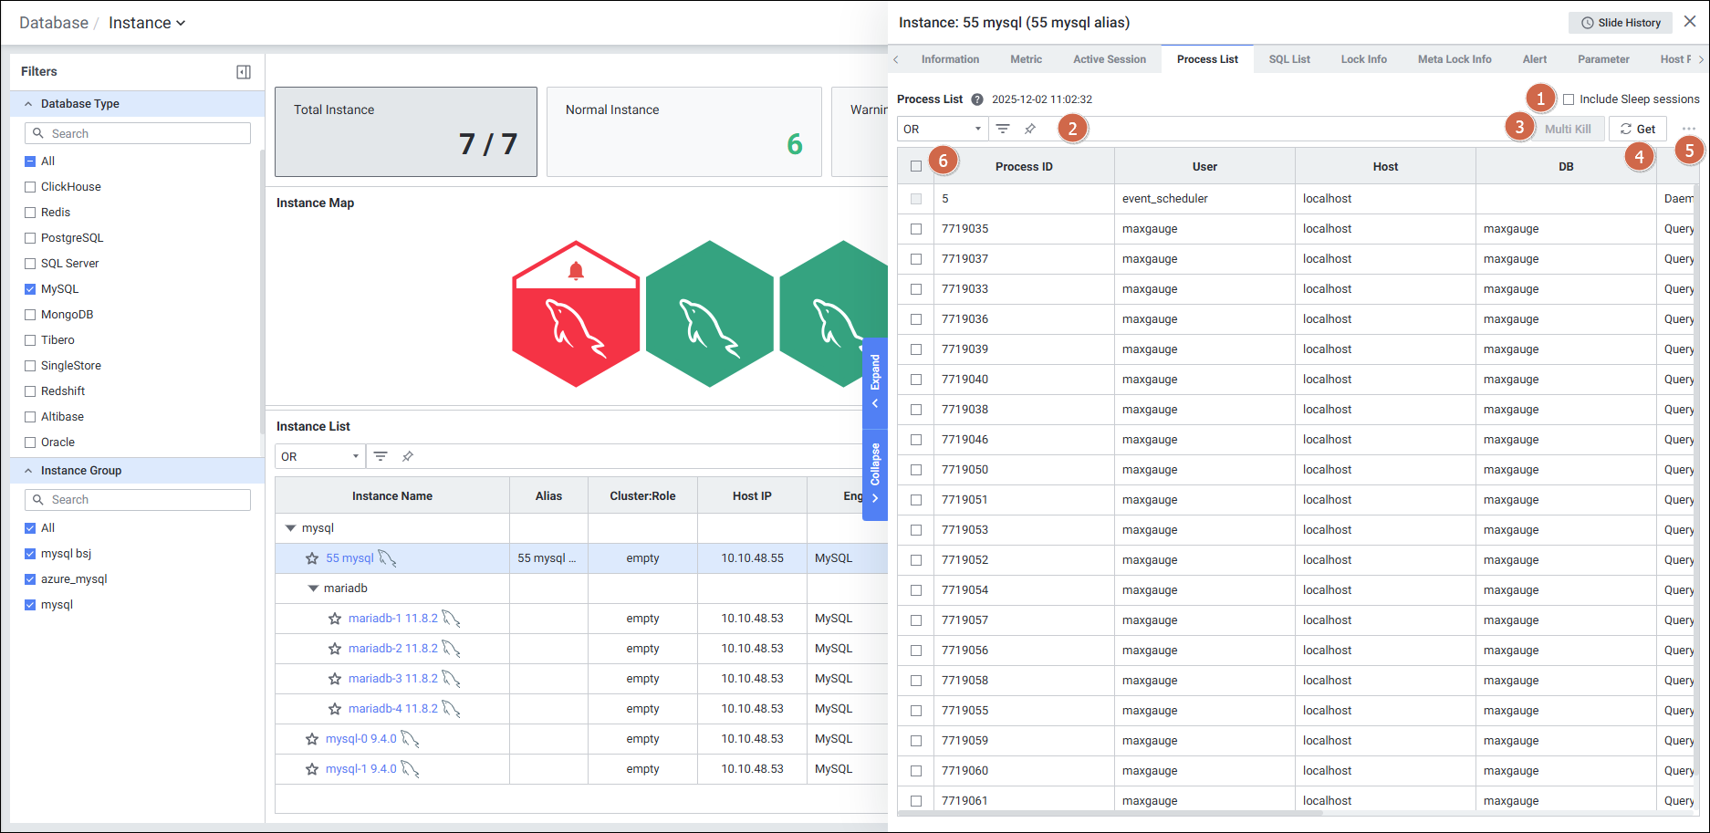This screenshot has height=833, width=1710.
Task: Open the mariadb-1 11.8.2 instance link
Action: pos(392,619)
